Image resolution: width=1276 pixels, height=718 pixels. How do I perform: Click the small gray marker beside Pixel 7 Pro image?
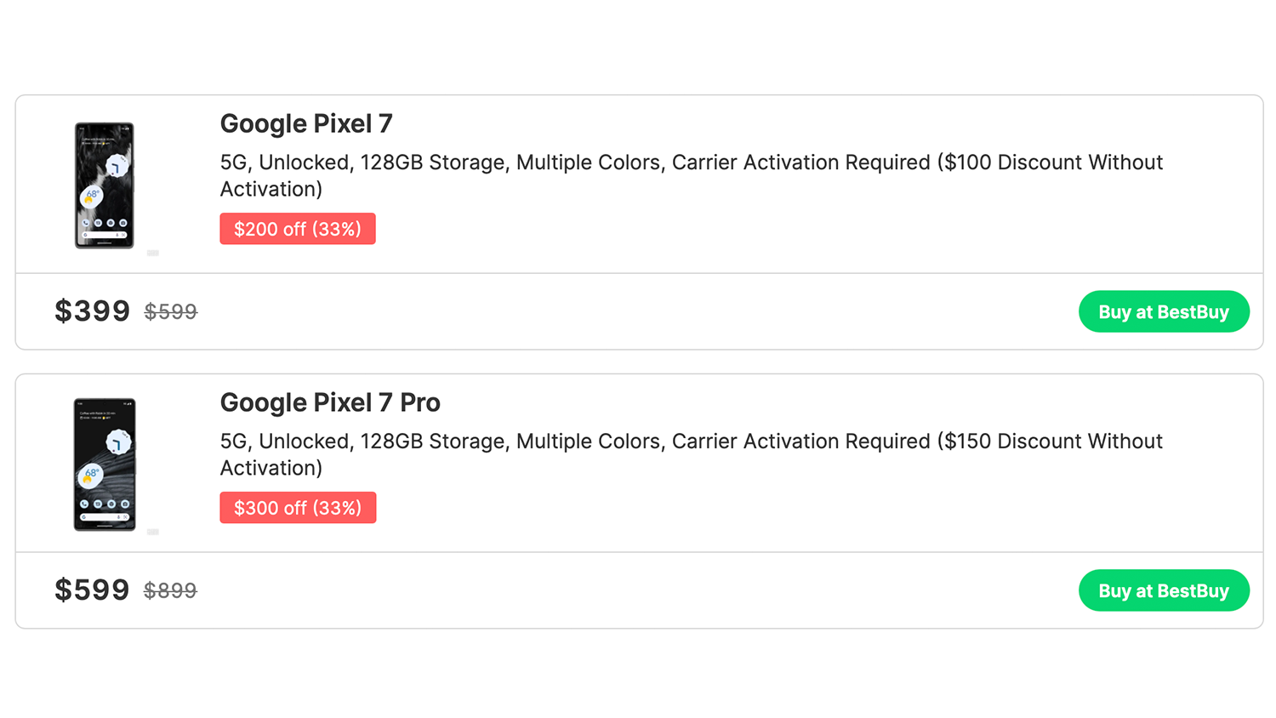click(x=153, y=532)
